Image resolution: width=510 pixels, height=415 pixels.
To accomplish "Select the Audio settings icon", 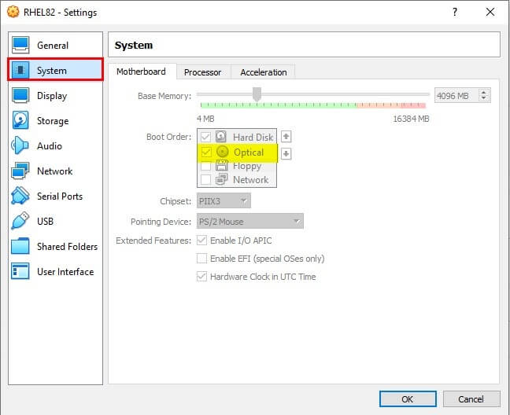I will (x=20, y=146).
